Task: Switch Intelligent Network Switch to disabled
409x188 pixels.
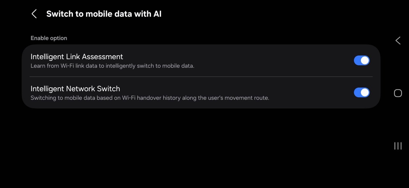Action: pyautogui.click(x=361, y=92)
